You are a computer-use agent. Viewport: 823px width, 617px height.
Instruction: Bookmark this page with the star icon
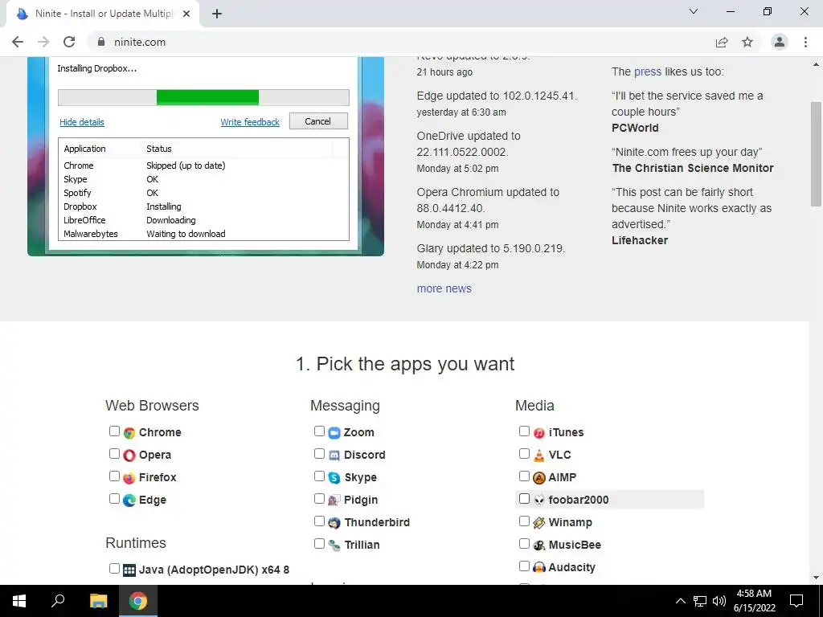pyautogui.click(x=747, y=42)
